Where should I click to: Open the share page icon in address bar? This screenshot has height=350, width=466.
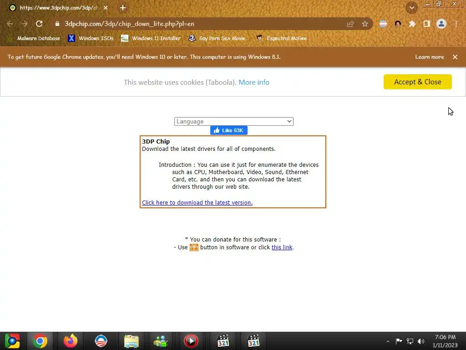[x=350, y=24]
